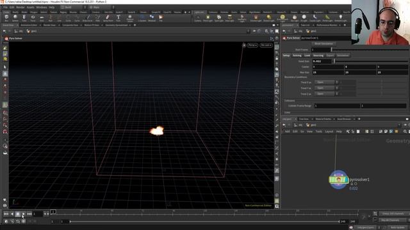Screen dimensions: 410x230
Task: Click the Stop playback button
Action: click(x=18, y=214)
